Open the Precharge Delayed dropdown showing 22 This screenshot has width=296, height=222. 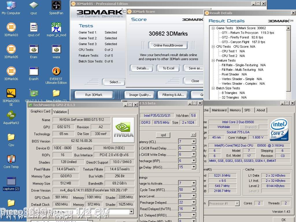(x=194, y=202)
